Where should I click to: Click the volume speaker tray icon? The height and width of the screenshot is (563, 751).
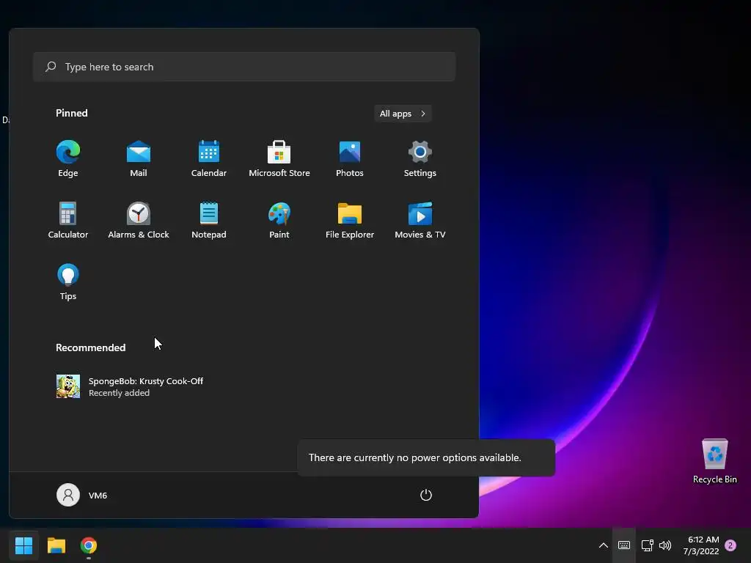665,545
